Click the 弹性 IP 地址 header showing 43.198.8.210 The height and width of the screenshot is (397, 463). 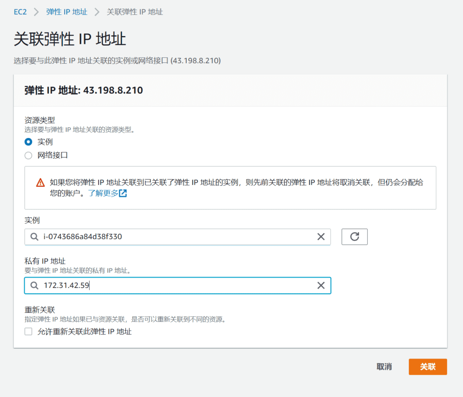click(x=84, y=90)
